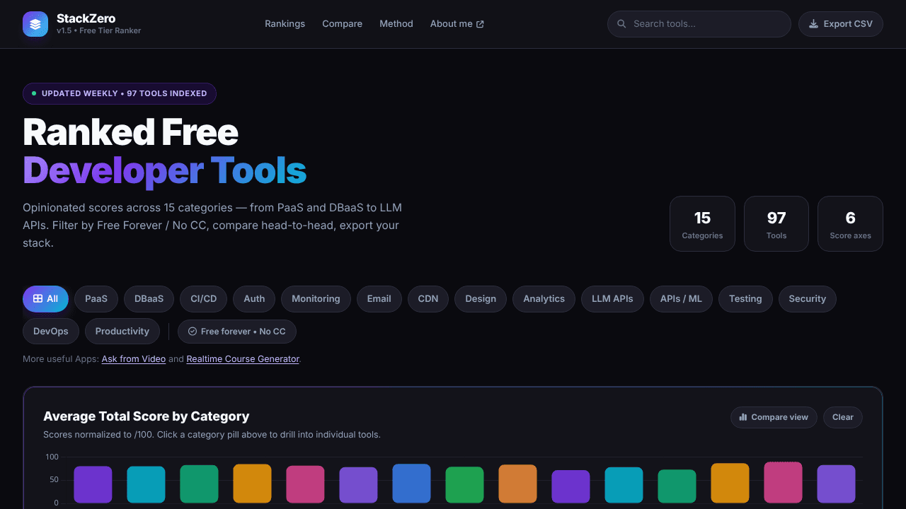906x509 pixels.
Task: Filter by Email category
Action: (379, 299)
